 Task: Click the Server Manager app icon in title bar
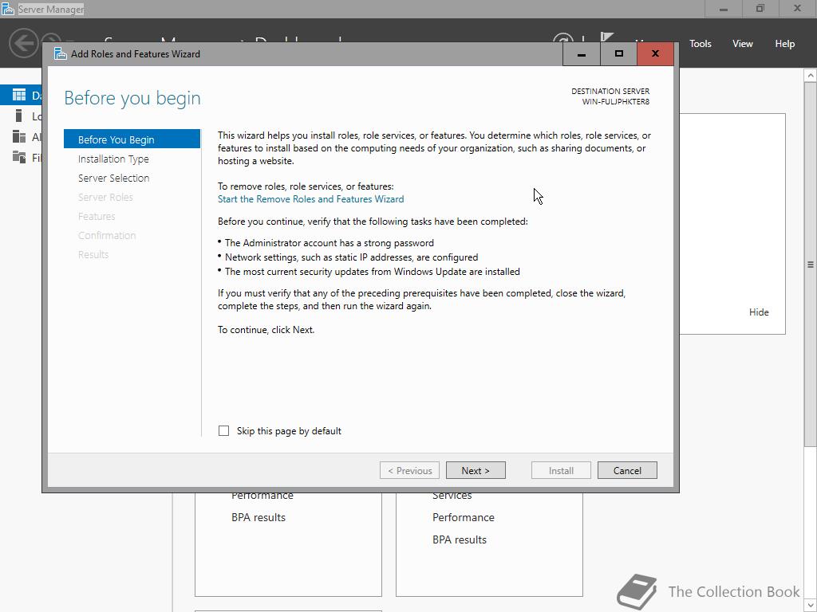(7, 9)
